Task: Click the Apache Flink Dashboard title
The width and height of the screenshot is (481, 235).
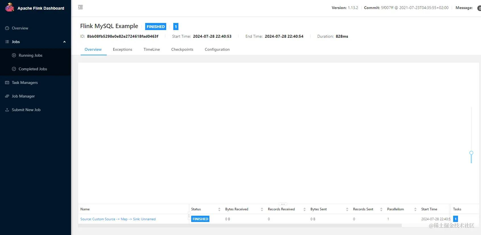Action: coord(41,8)
